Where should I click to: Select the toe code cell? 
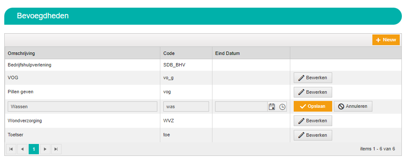pos(186,135)
